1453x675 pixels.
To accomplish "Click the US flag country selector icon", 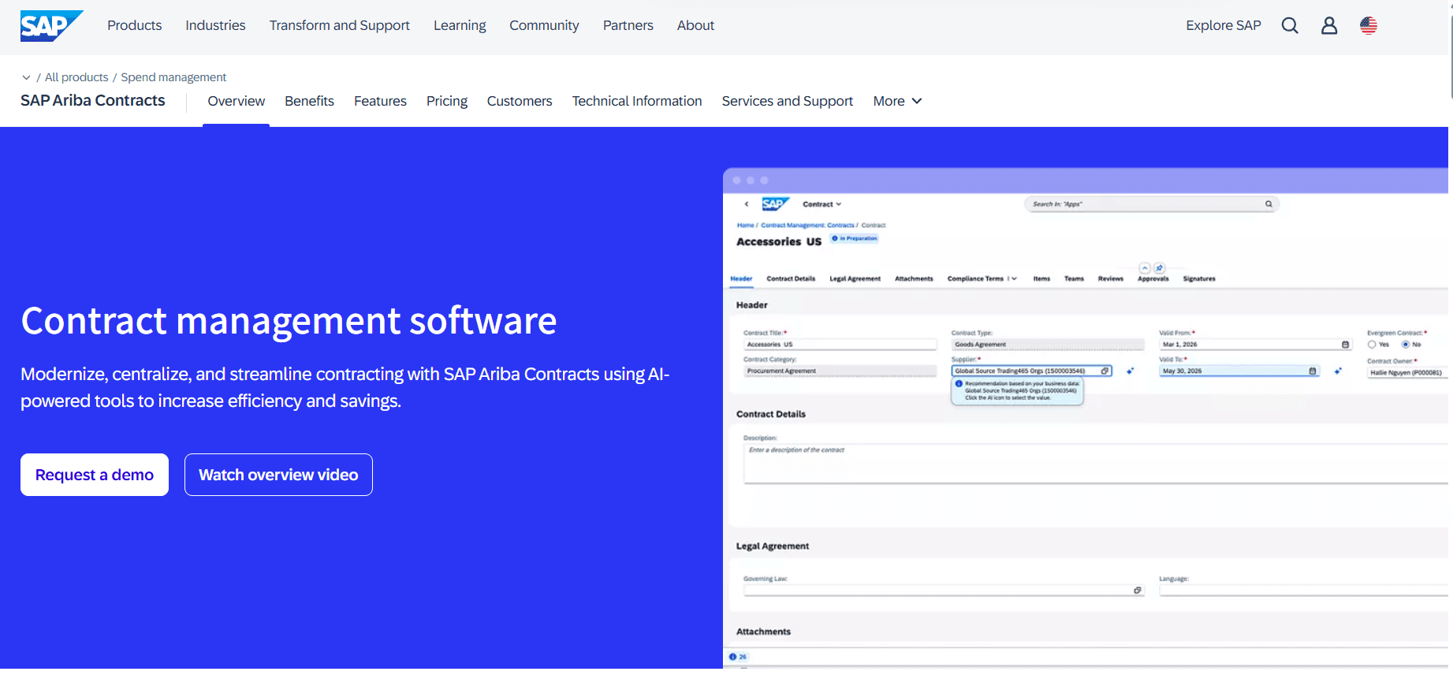I will tap(1369, 25).
